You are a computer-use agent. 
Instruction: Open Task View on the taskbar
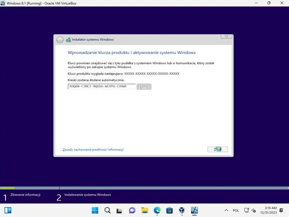(x=119, y=210)
